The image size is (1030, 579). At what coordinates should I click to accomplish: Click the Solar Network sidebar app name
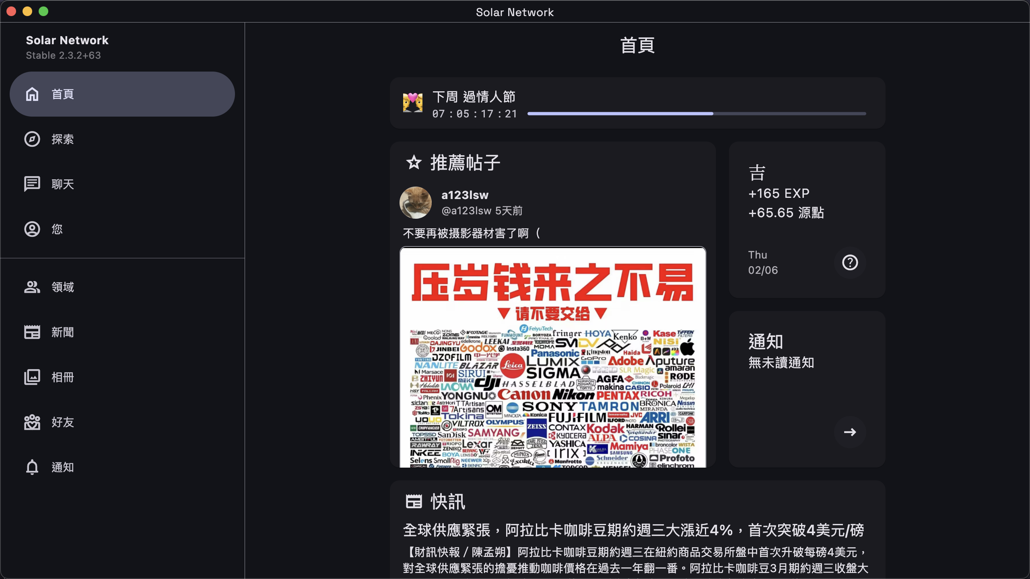click(67, 40)
